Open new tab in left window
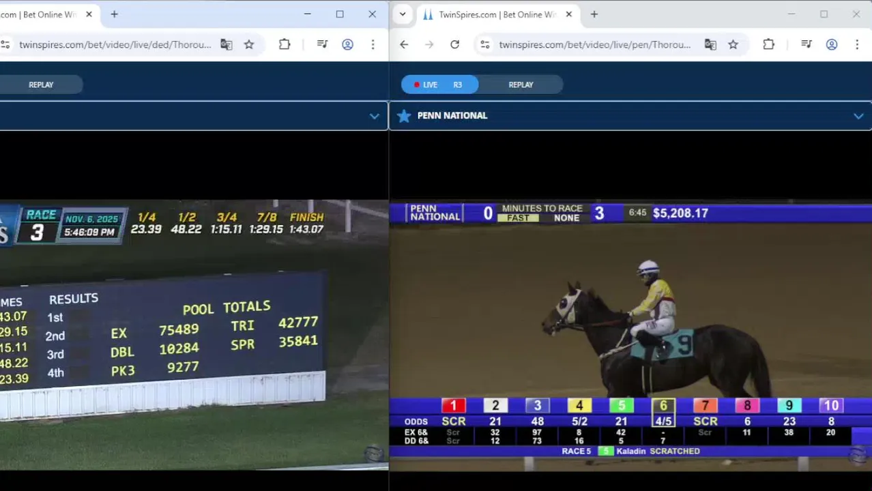The height and width of the screenshot is (491, 872). [114, 14]
